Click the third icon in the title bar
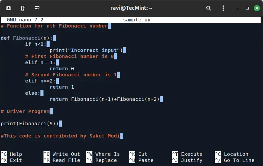Screen dimensions: 263x166 (37, 8)
